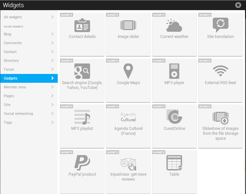246x194 pixels.
Task: Expand the Social networking chevron arrow
Action: click(x=53, y=114)
